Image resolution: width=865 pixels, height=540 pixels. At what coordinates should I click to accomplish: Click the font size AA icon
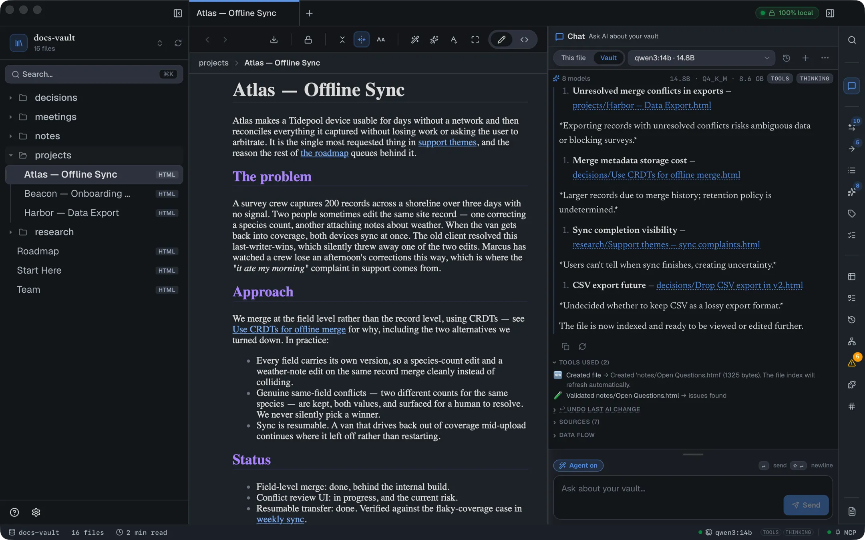coord(381,40)
